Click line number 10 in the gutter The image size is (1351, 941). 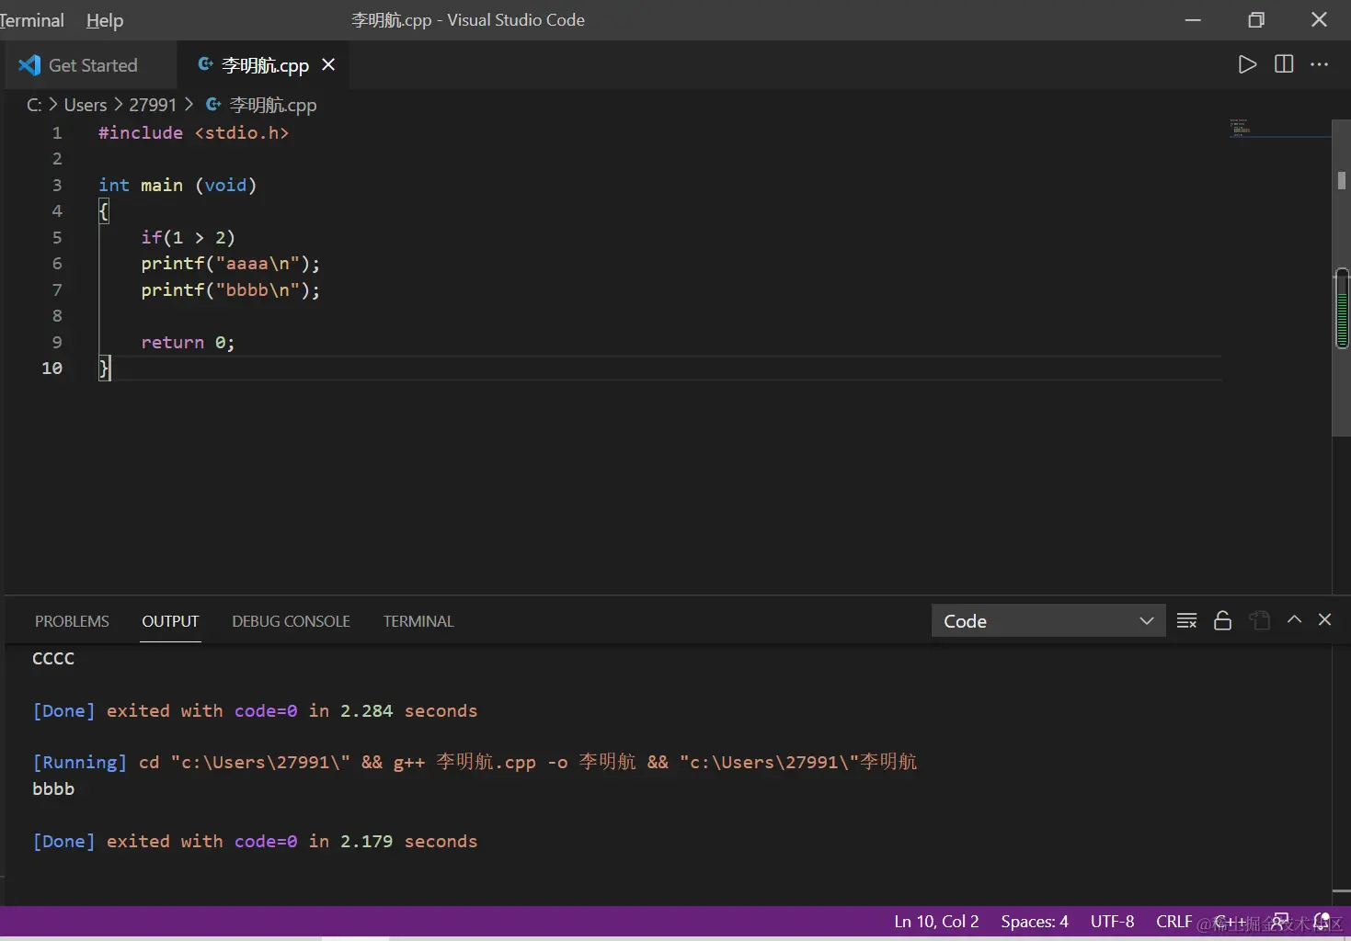[x=52, y=368]
